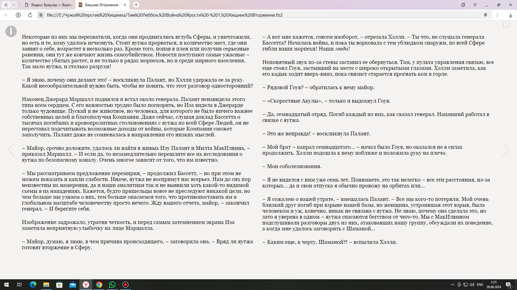Screen dimensions: 517x290
Task: Open the volume control in the tray
Action: point(472,285)
